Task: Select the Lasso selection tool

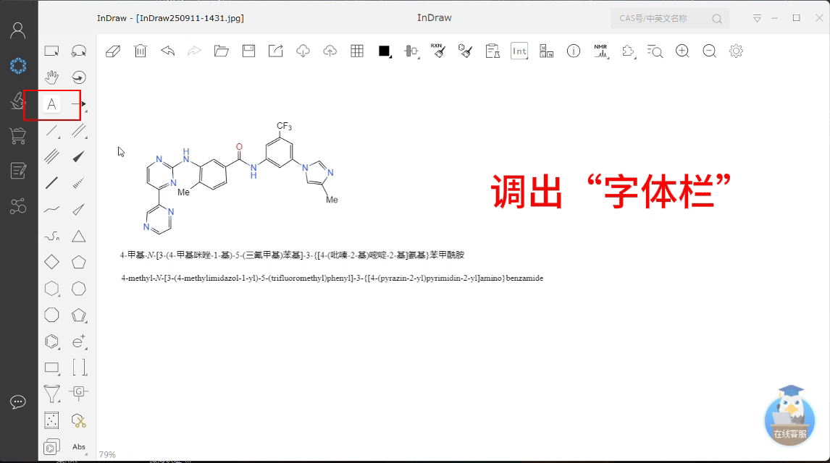Action: click(x=79, y=50)
